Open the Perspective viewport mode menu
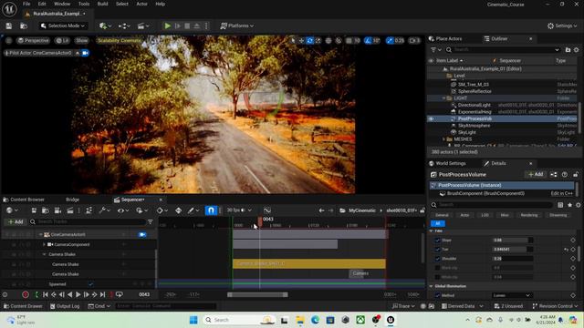This screenshot has height=328, width=584. click(x=33, y=40)
